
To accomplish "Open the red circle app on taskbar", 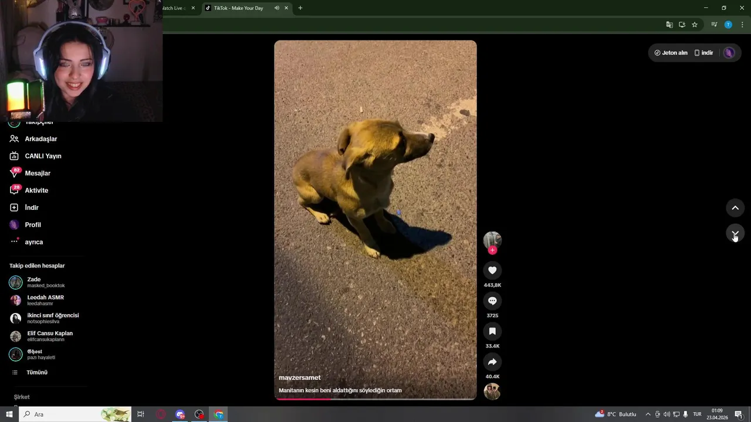I will point(161,414).
